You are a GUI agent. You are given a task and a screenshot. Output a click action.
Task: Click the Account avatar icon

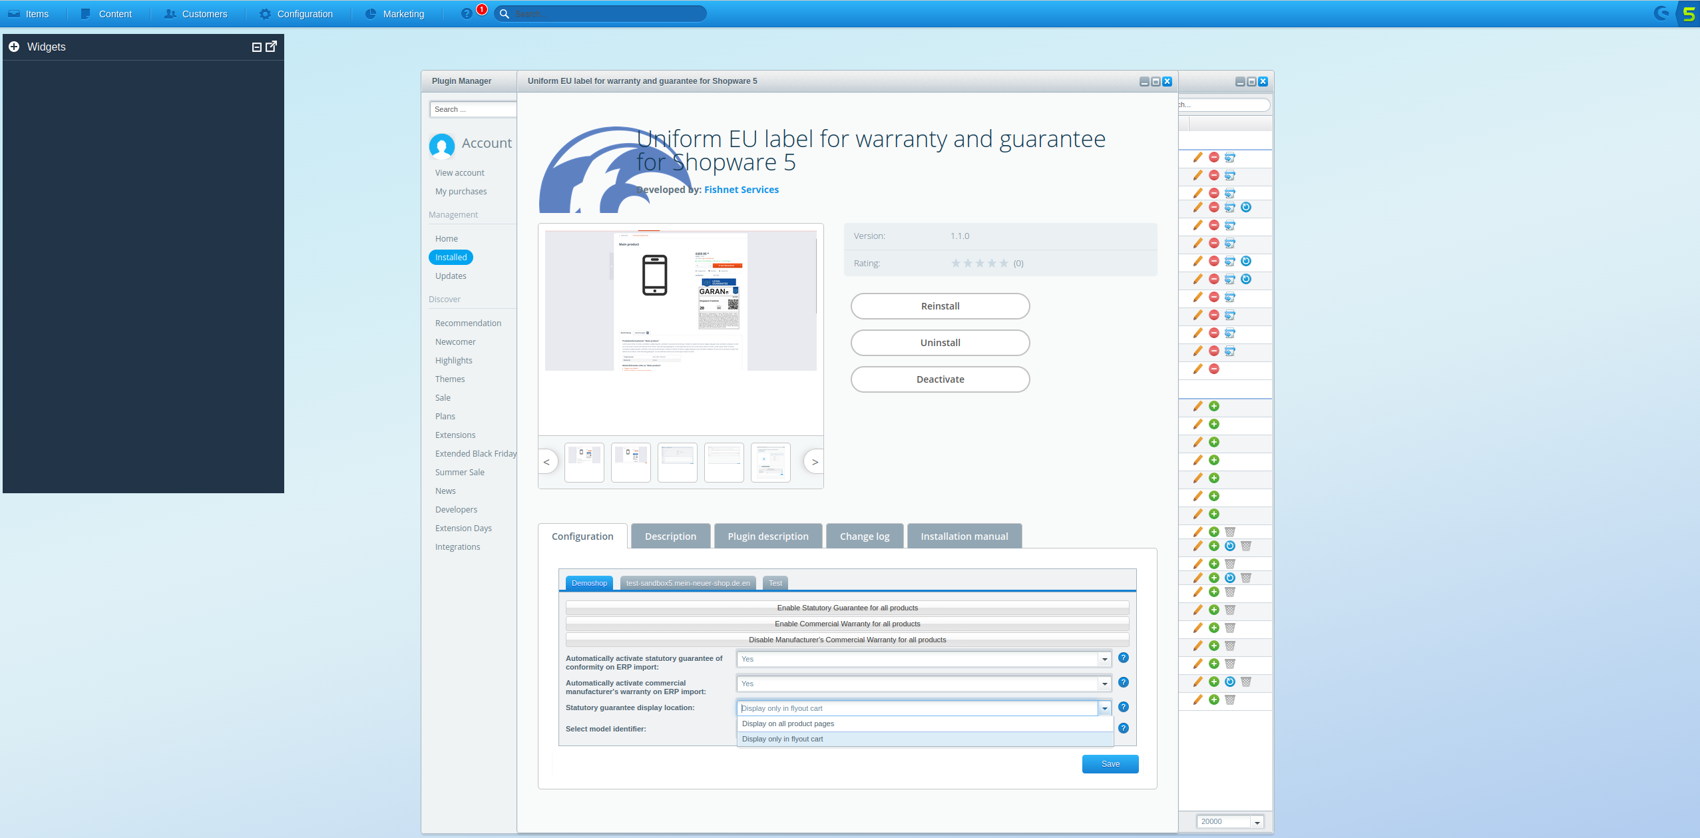tap(442, 146)
